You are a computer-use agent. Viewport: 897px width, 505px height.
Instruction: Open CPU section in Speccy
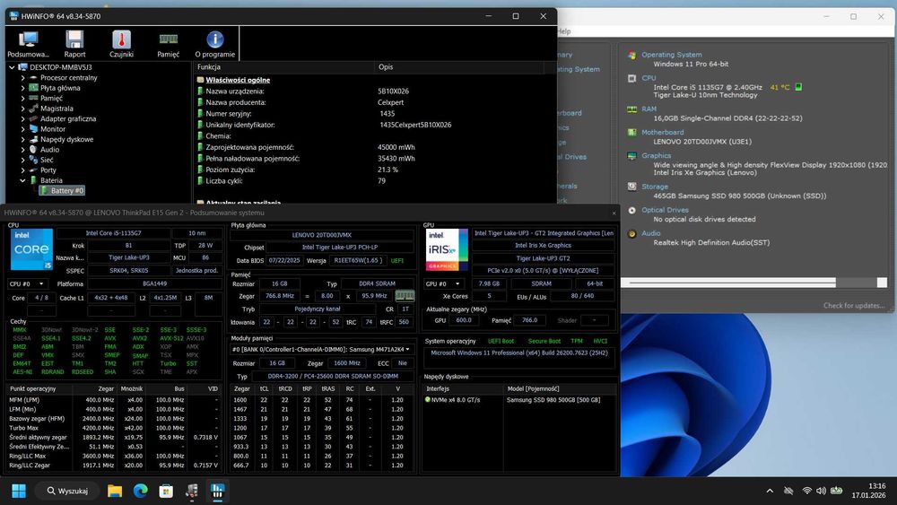pyautogui.click(x=649, y=78)
